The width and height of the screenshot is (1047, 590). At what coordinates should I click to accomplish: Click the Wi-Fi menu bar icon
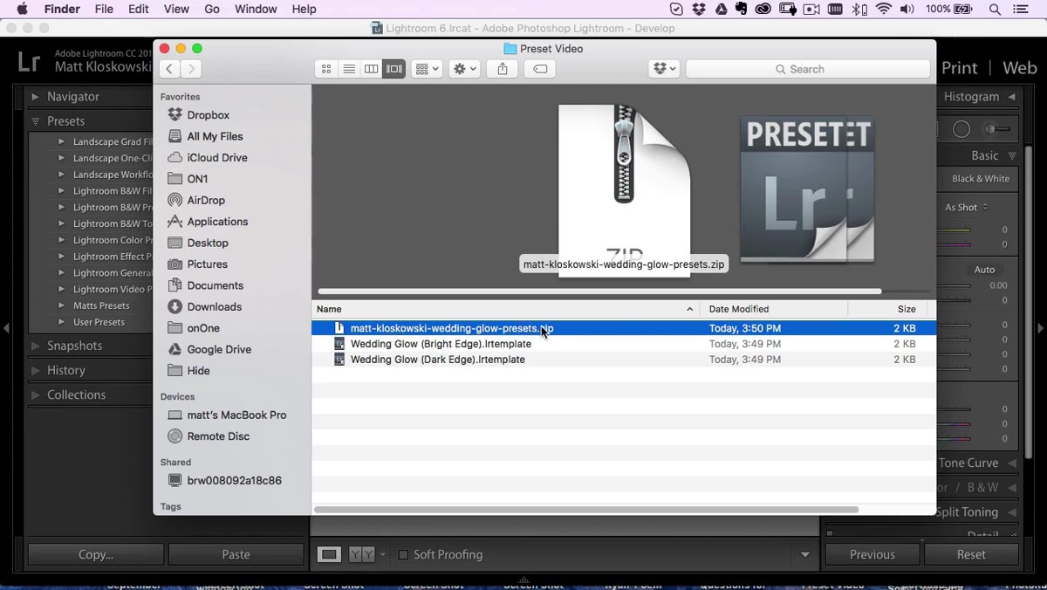[884, 10]
